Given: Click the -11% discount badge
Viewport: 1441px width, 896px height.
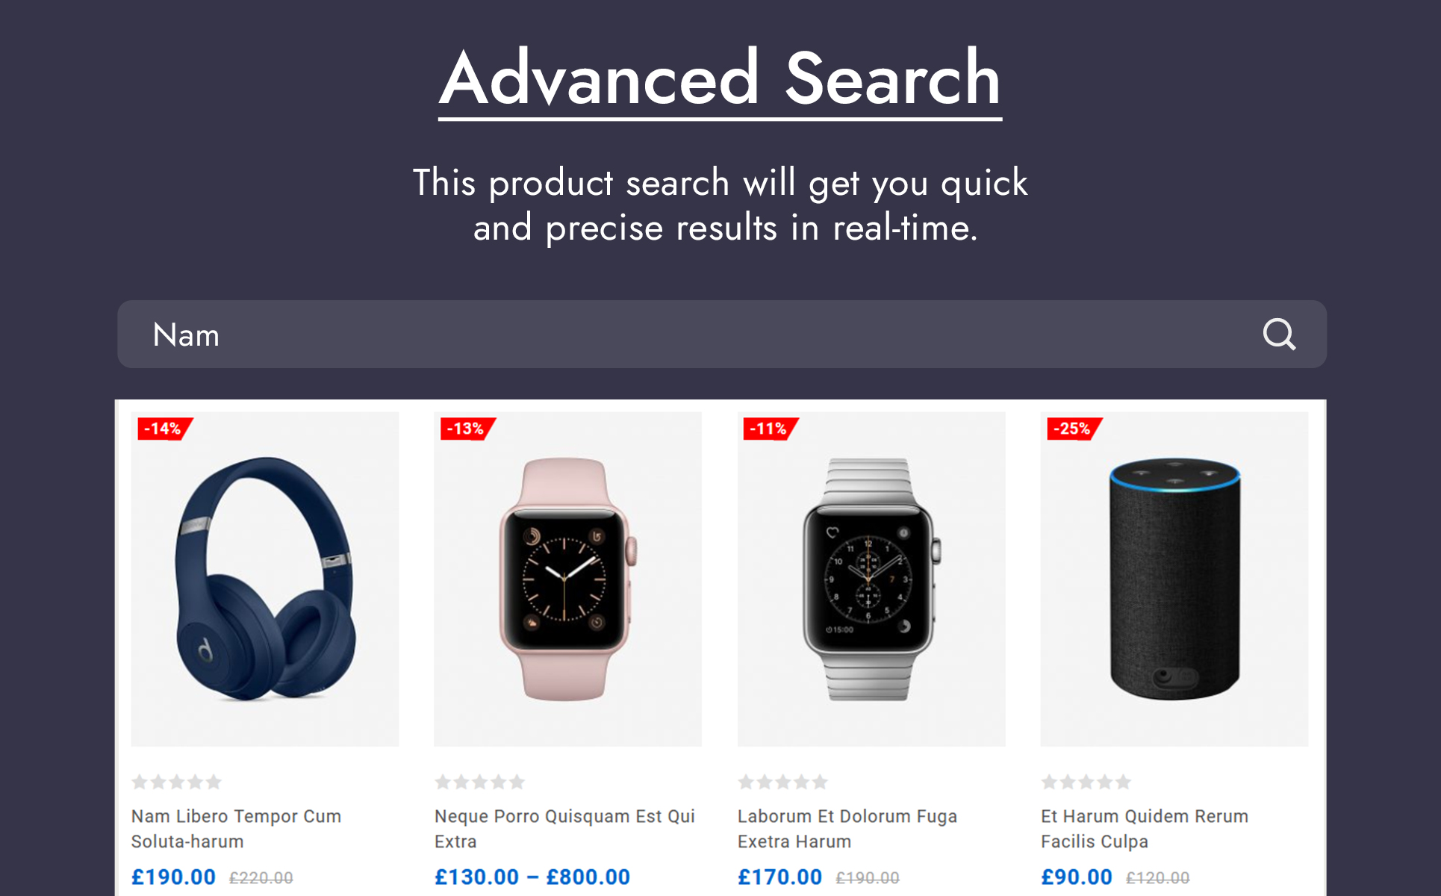Looking at the screenshot, I should click(x=771, y=429).
